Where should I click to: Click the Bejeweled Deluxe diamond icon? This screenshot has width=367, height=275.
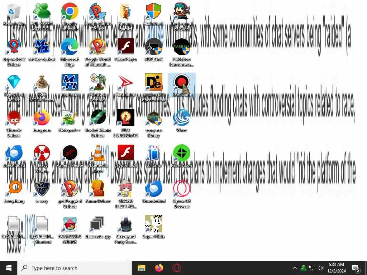14,82
